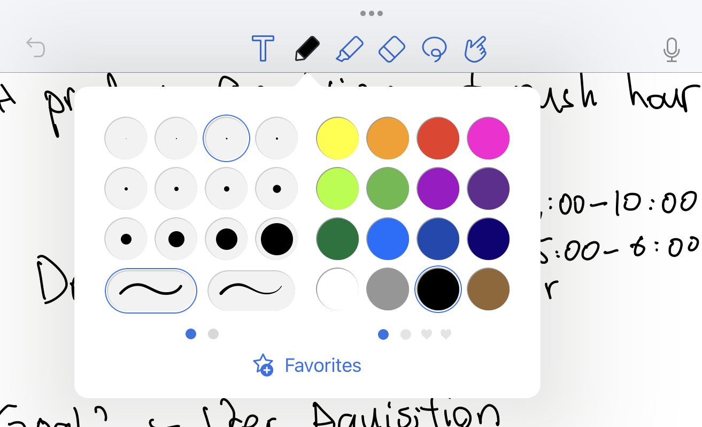Select the uniform-width wavy stroke style
702x427 pixels.
[x=151, y=291]
